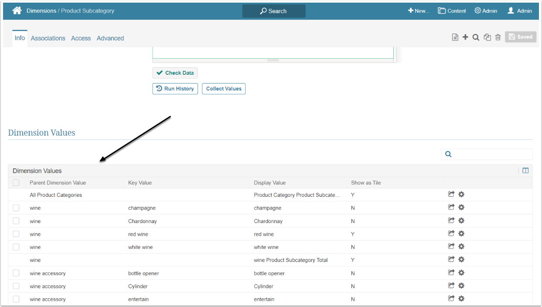Switch to the Advanced tab
The height and width of the screenshot is (307, 542).
click(110, 38)
